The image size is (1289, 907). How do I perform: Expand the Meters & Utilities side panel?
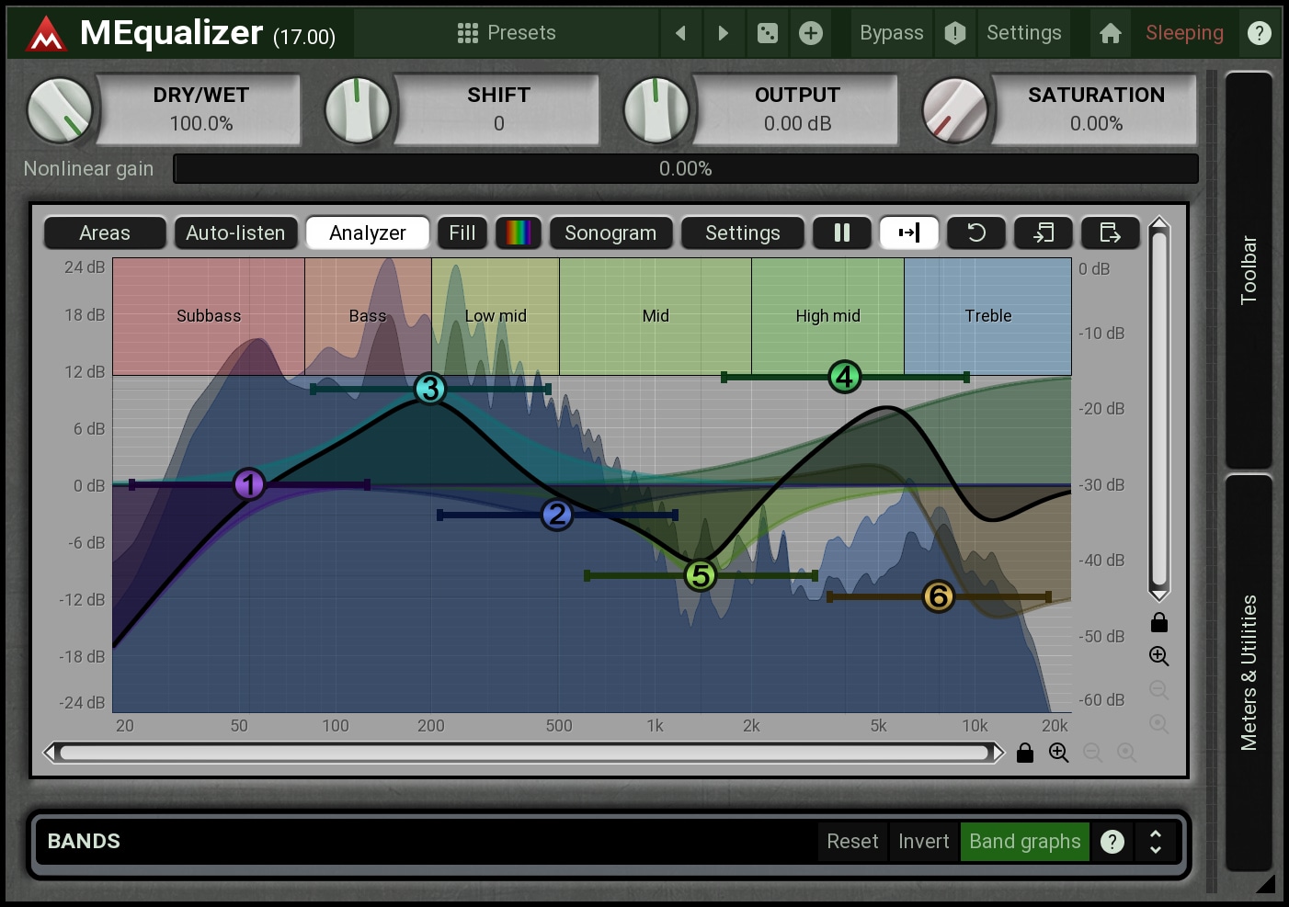[x=1248, y=672]
